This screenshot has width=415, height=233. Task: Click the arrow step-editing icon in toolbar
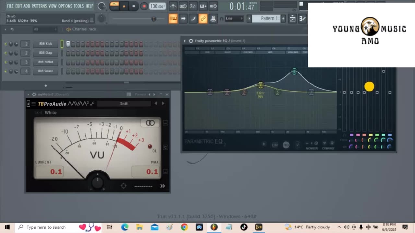183,18
